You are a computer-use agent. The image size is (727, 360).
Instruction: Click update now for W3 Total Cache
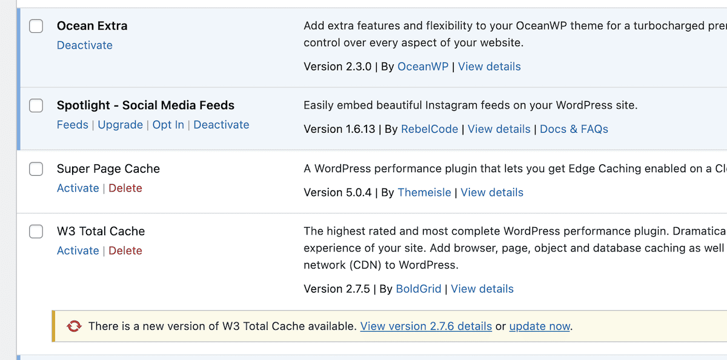pyautogui.click(x=540, y=327)
